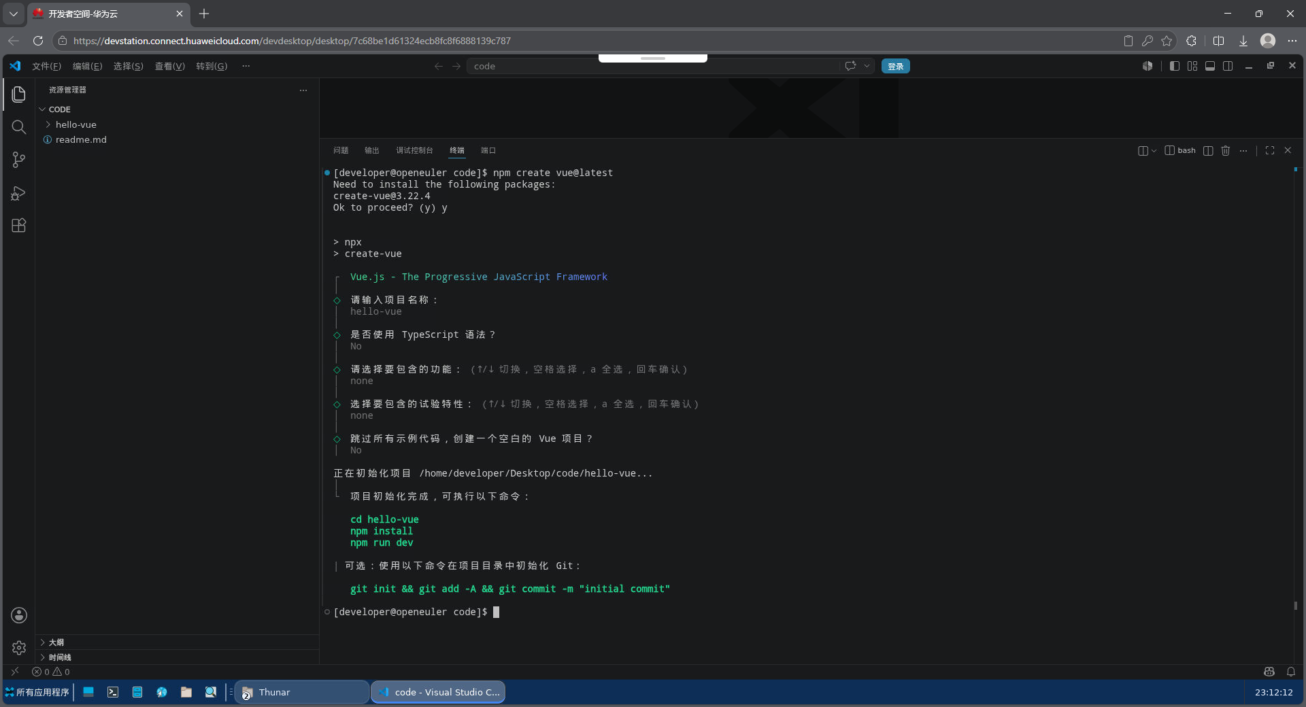This screenshot has width=1306, height=707.
Task: Kill terminal with the trash icon
Action: tap(1226, 150)
